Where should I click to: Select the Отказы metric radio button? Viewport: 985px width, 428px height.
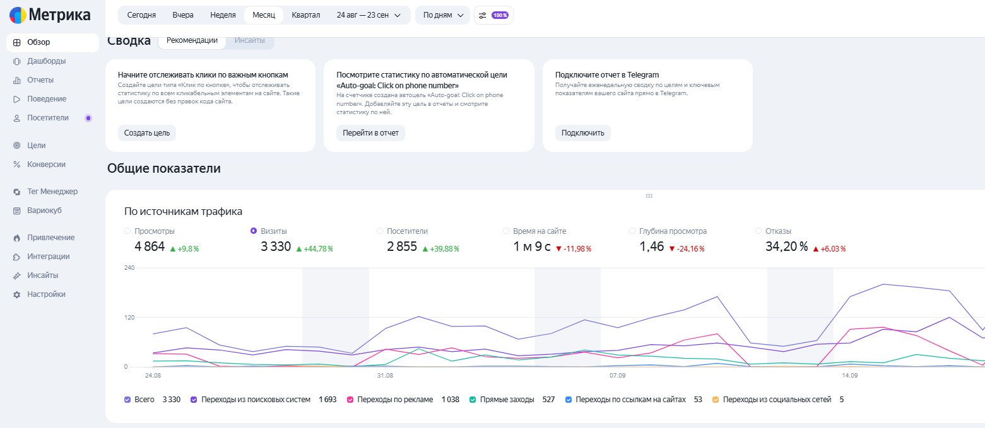coord(758,231)
